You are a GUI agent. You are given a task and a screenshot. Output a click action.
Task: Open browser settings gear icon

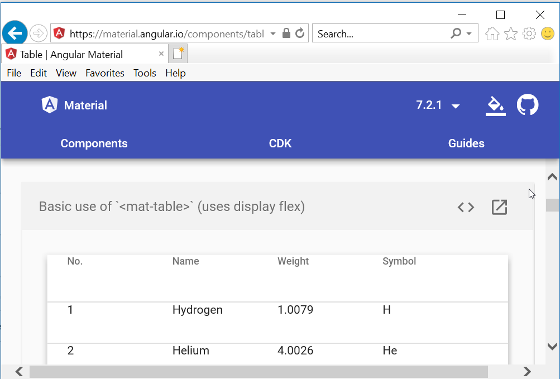click(529, 33)
